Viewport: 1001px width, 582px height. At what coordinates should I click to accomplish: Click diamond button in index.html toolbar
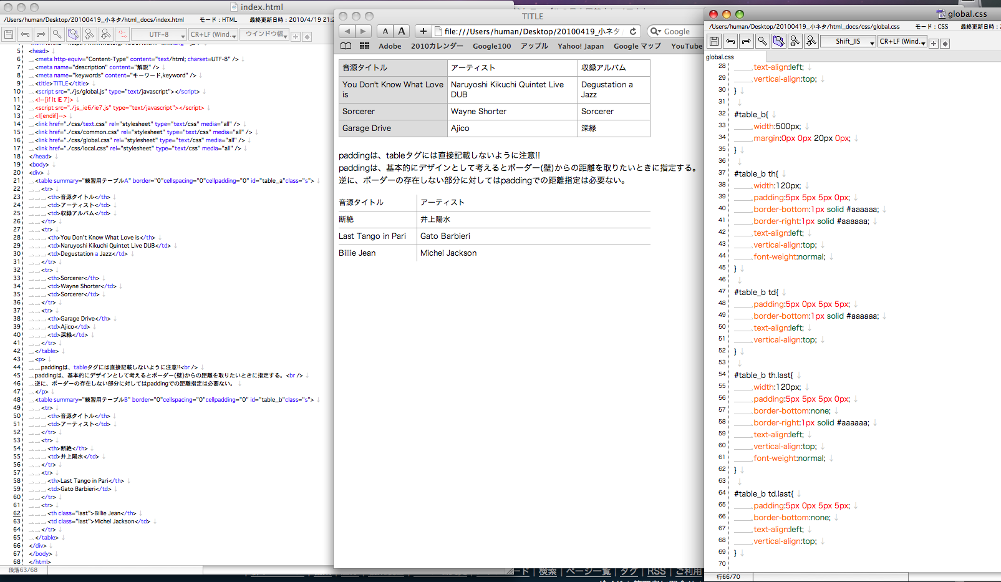307,37
